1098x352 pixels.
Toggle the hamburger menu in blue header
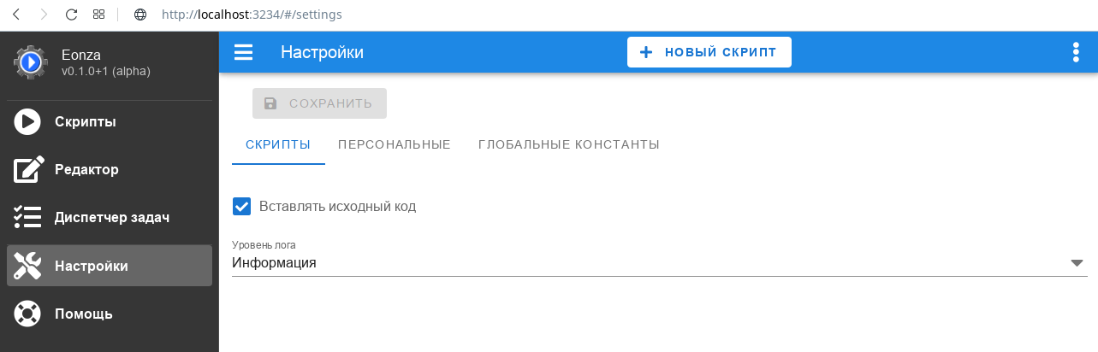(x=244, y=53)
